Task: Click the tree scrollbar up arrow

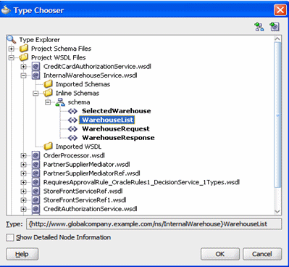Action: click(277, 39)
